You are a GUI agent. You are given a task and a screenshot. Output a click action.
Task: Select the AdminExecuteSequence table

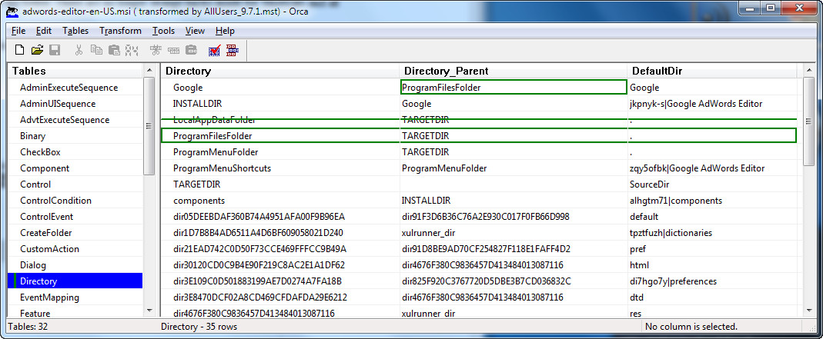(69, 88)
